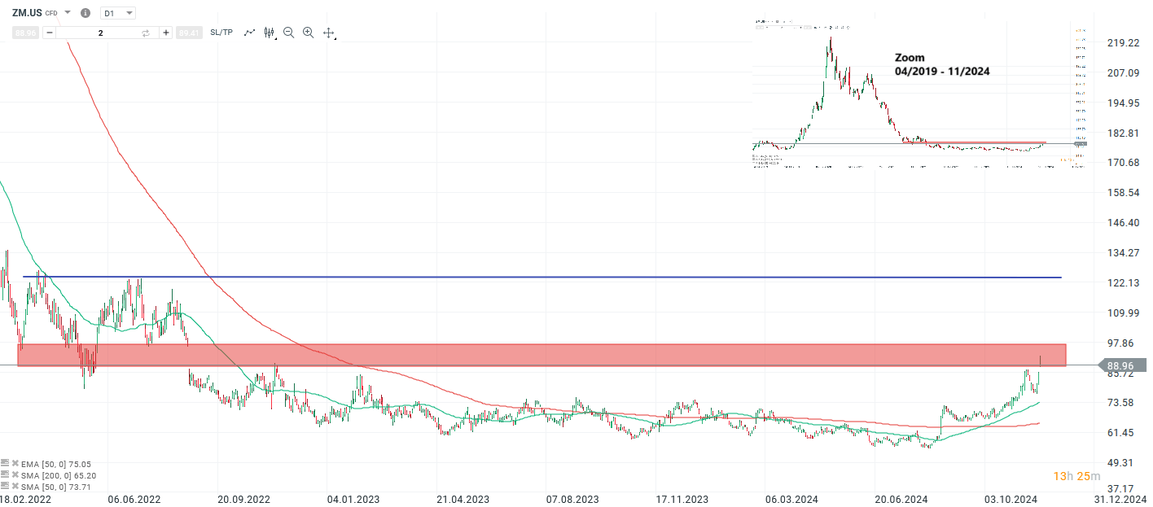Click the sell price button showing 88.96
This screenshot has width=1153, height=507.
click(25, 32)
